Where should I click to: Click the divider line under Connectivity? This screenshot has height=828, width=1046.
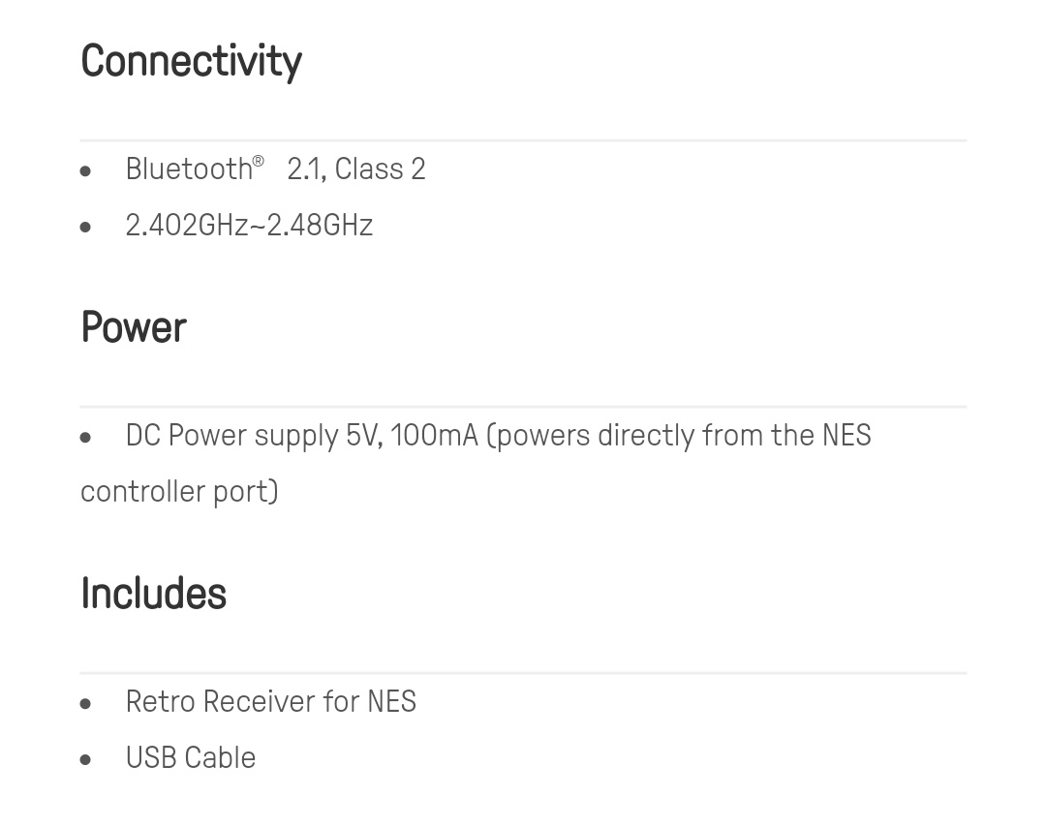523,140
